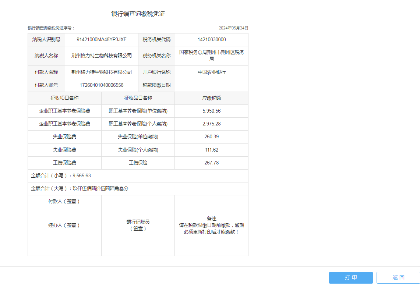Click 企业职工基本养老保险费 in the 个人缴纳 row
The height and width of the screenshot is (284, 420).
coord(64,124)
